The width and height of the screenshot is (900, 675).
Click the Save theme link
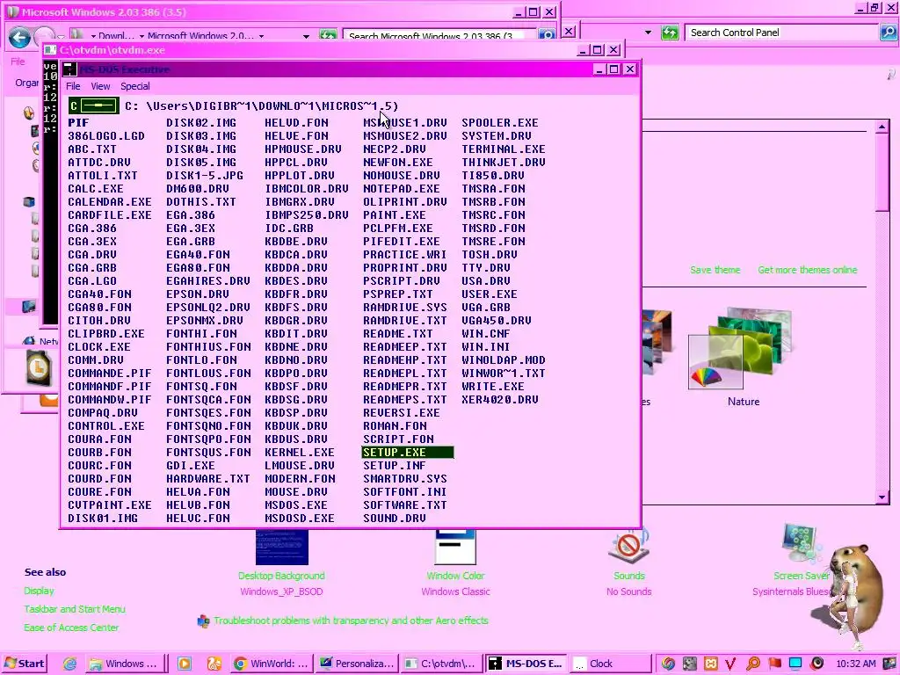(715, 270)
